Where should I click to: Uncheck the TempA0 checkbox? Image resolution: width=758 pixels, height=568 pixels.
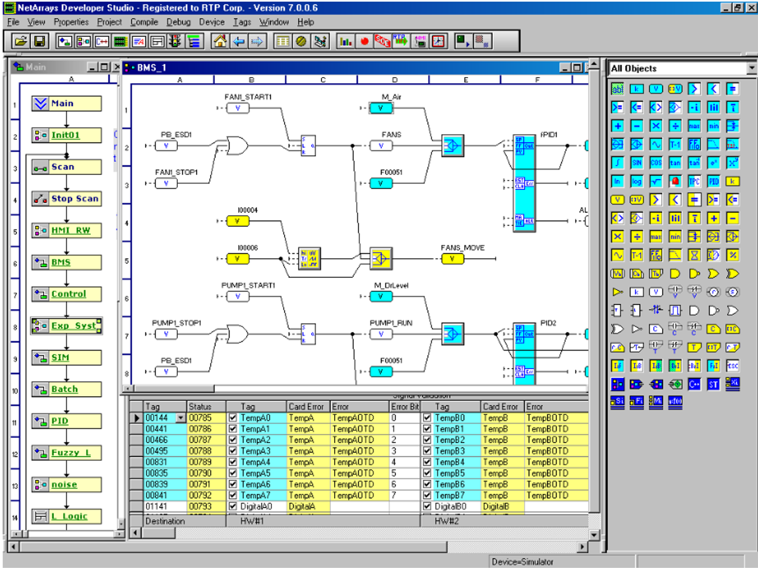(233, 418)
